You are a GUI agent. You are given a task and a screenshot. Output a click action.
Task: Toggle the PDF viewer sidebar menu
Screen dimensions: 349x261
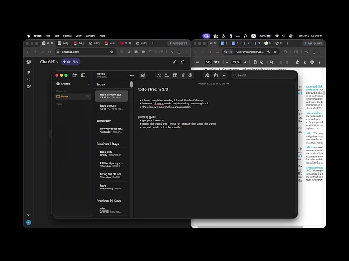(x=197, y=62)
